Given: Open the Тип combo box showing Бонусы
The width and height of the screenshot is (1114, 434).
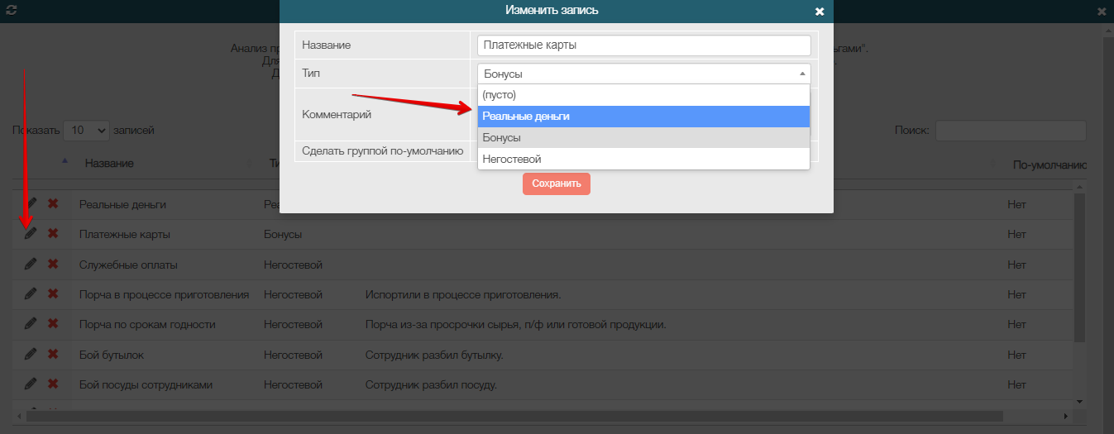Looking at the screenshot, I should [644, 74].
